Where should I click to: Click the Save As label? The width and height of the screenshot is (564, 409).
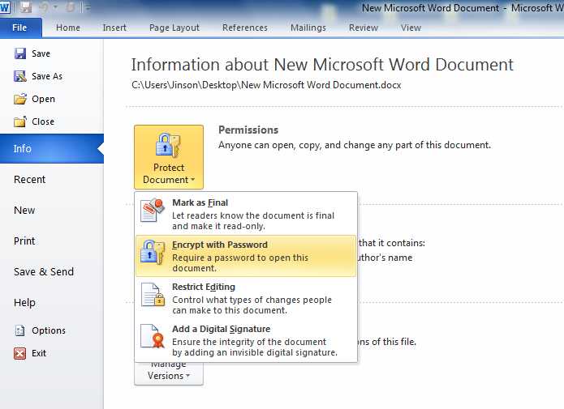47,76
